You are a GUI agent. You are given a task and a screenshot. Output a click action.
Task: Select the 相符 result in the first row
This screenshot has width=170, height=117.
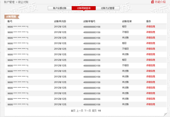tap(124, 27)
